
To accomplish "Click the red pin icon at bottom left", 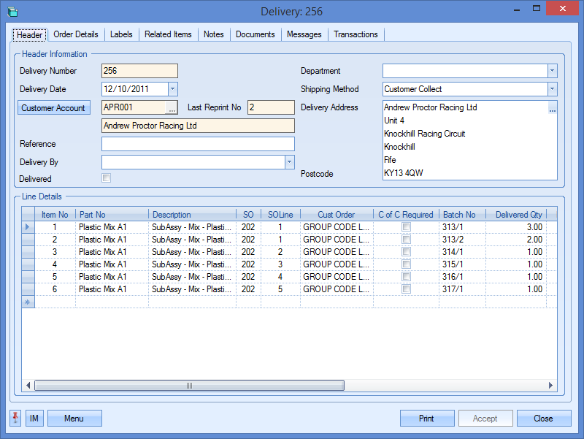I will pyautogui.click(x=16, y=418).
